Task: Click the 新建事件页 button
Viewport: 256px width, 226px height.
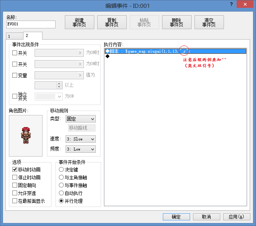Action: pyautogui.click(x=79, y=22)
